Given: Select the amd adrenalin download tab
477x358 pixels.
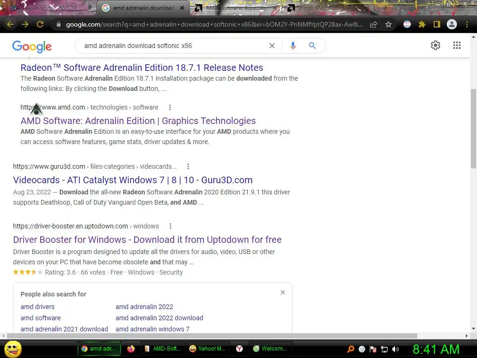Looking at the screenshot, I should (140, 8).
